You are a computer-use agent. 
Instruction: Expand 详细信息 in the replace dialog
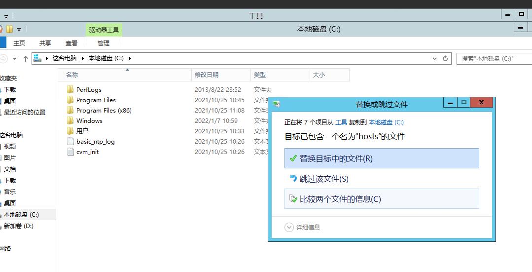[289, 227]
